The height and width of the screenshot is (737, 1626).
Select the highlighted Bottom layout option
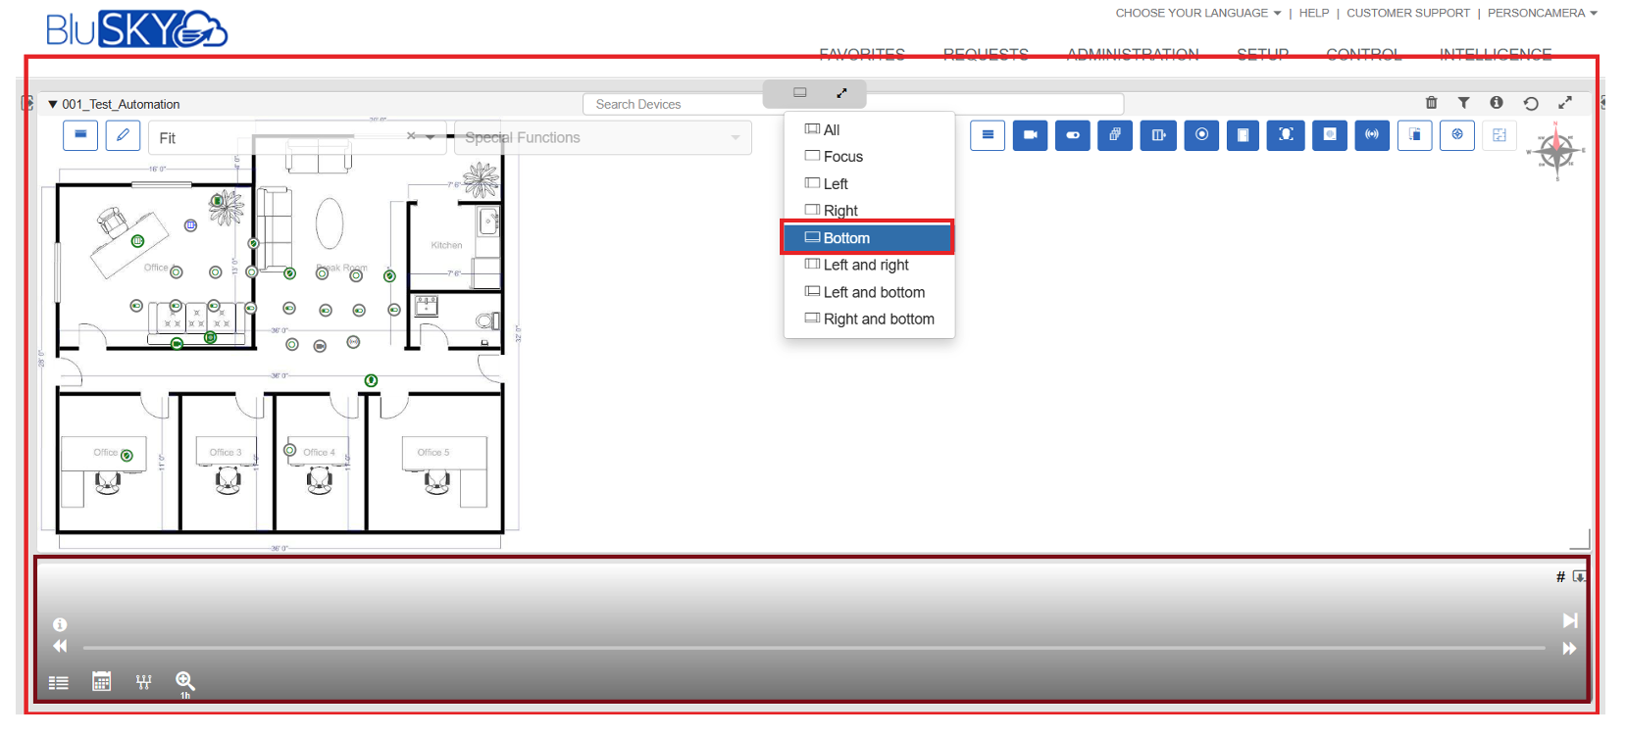868,238
